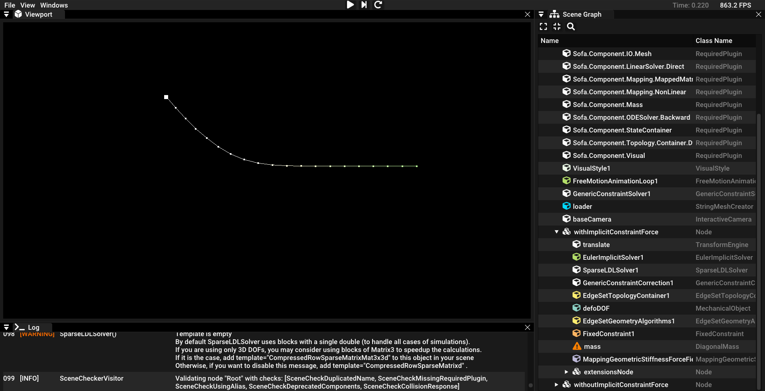Select the GenericConstraintCorrection1 row
This screenshot has height=391, width=765.
647,283
